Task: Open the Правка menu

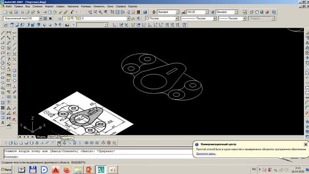Action: pos(18,6)
